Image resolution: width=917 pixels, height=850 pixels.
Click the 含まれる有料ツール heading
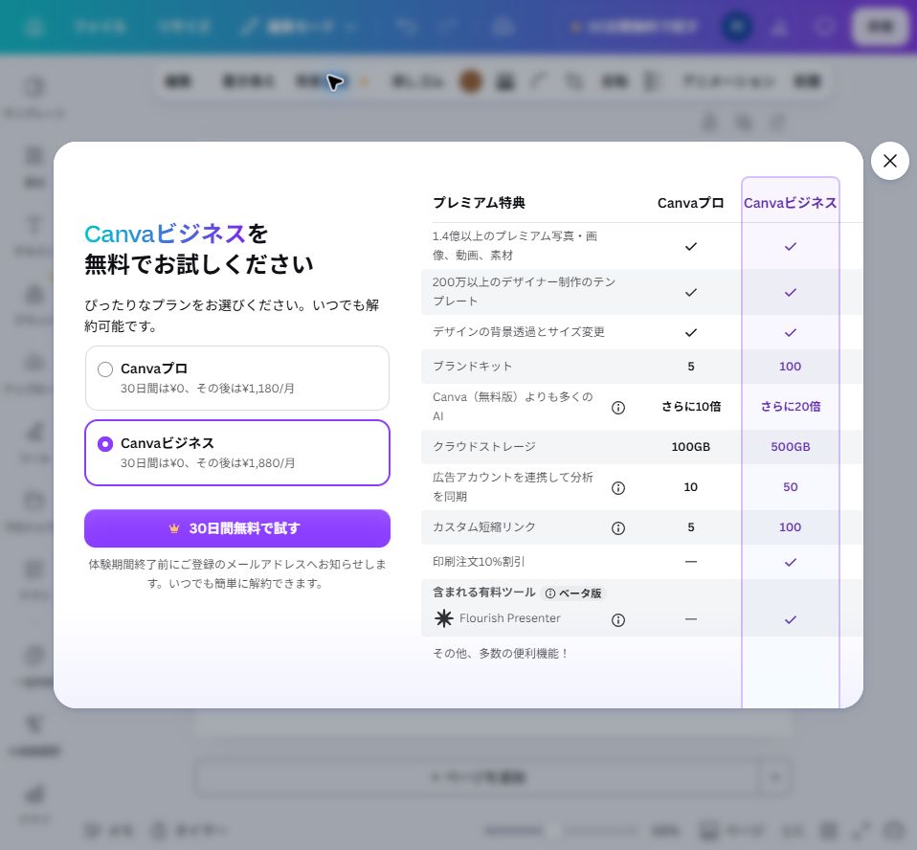coord(483,592)
